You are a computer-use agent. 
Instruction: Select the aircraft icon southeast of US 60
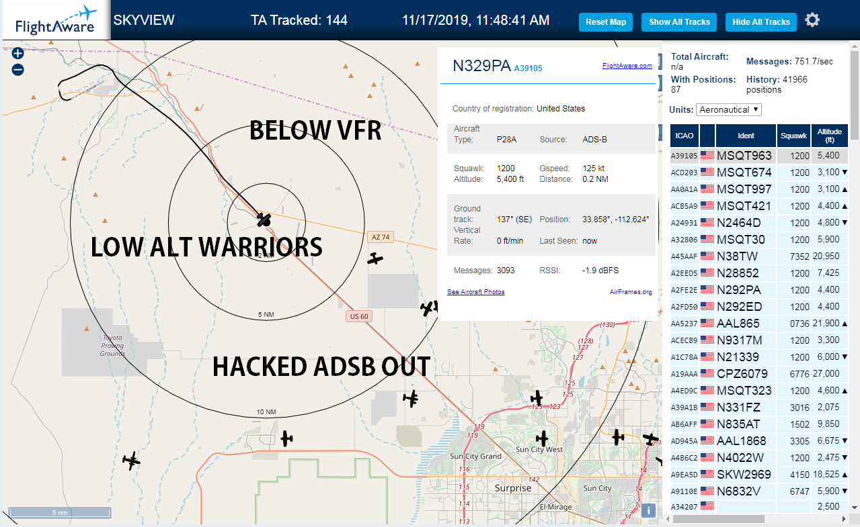click(x=428, y=308)
